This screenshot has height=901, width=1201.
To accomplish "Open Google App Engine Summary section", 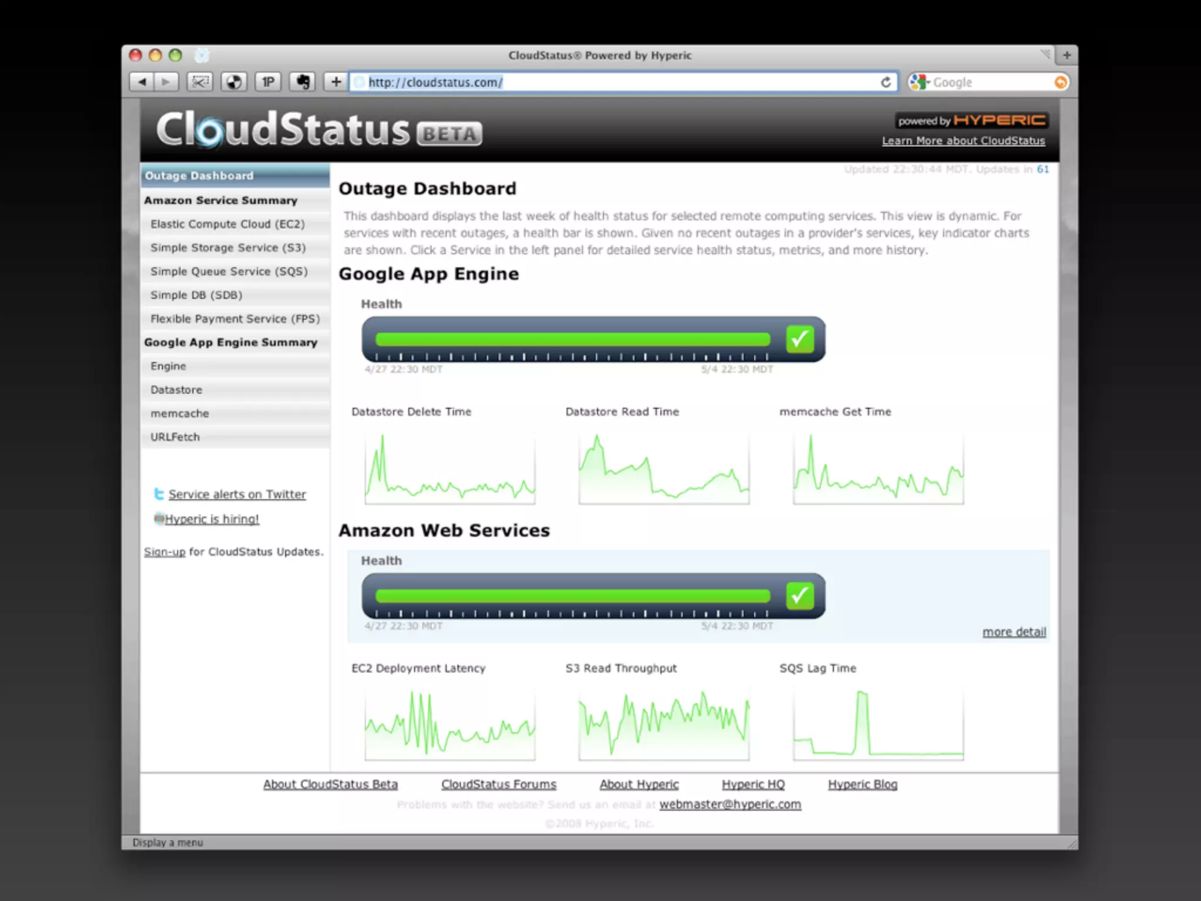I will tap(230, 343).
